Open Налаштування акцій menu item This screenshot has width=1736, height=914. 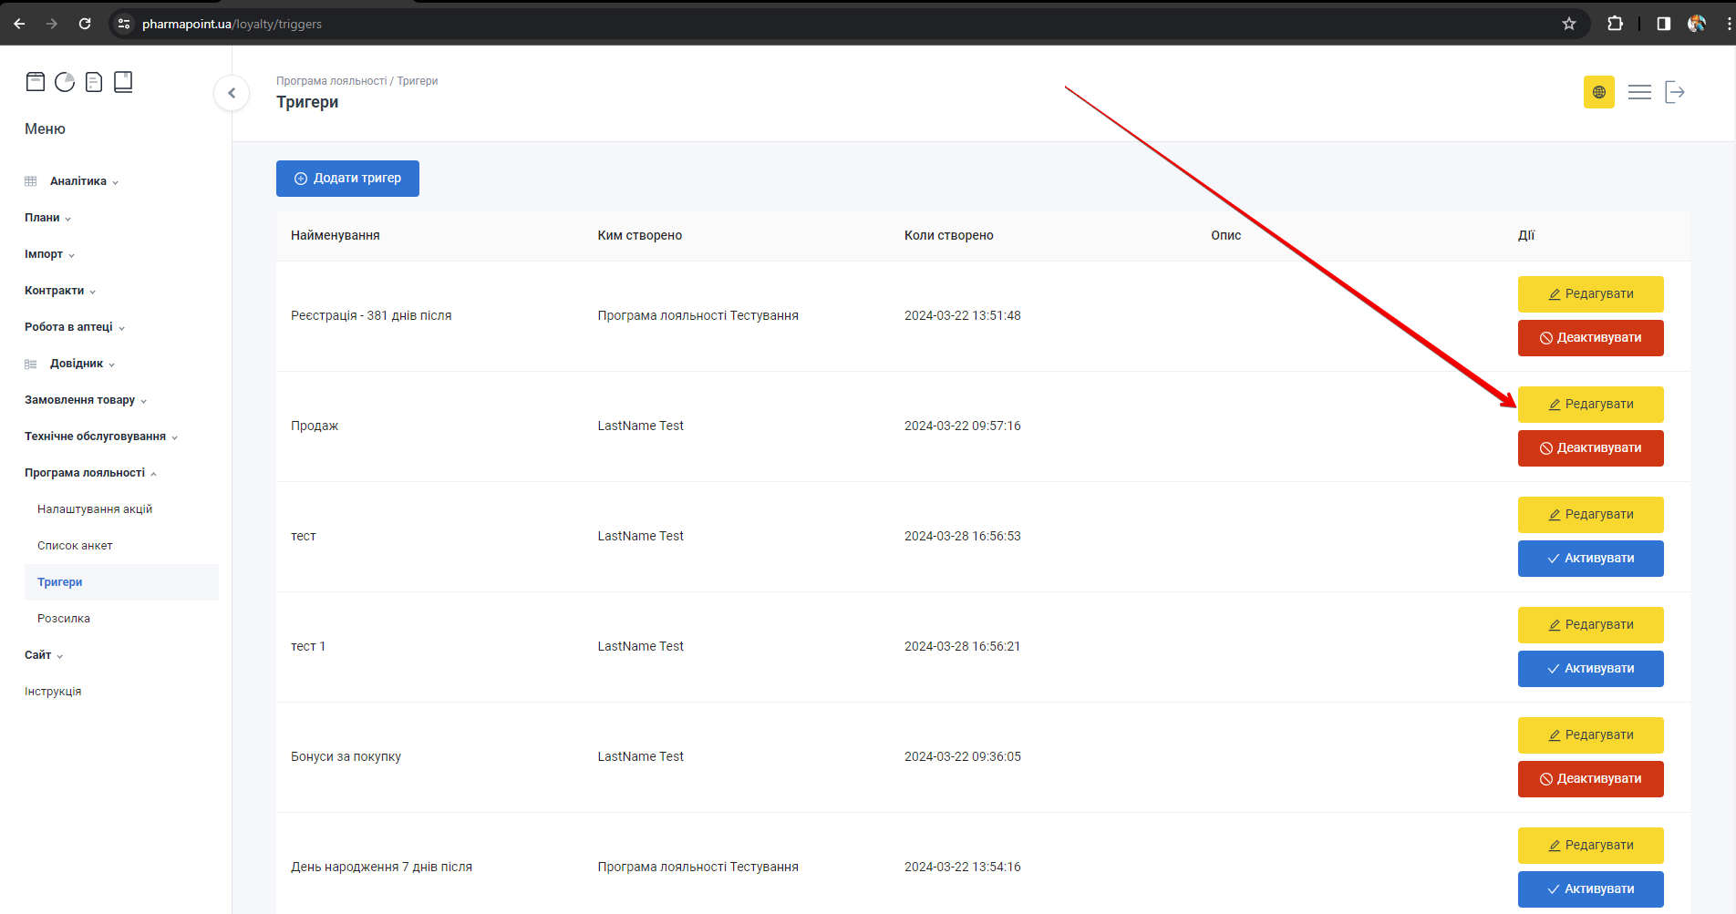[95, 509]
